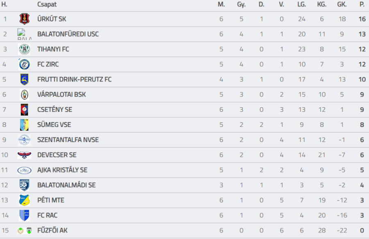Click the Ajka Kristály SE logo
Image resolution: width=369 pixels, height=239 pixels.
coord(25,170)
